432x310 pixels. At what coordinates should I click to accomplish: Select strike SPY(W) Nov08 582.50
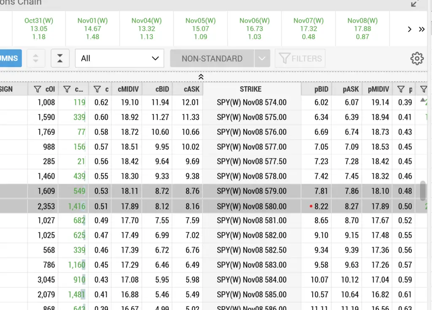[x=251, y=250]
